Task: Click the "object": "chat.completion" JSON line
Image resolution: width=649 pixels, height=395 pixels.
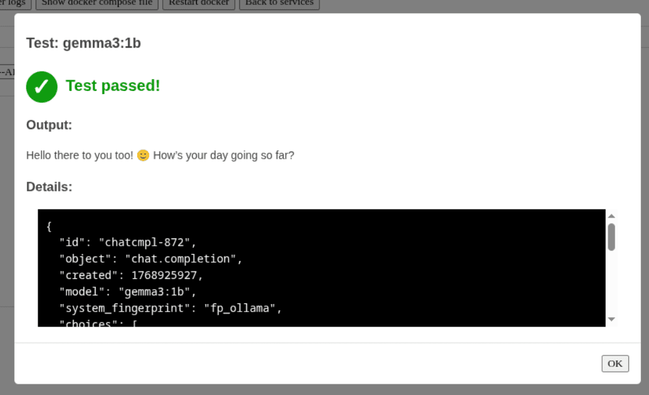Action: tap(150, 258)
